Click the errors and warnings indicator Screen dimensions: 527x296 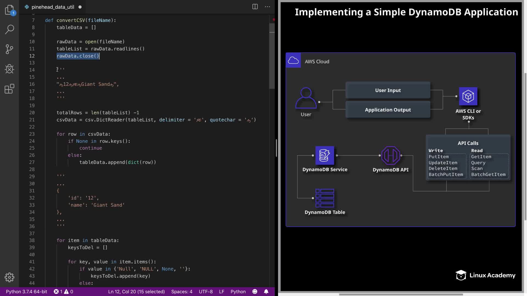(63, 292)
